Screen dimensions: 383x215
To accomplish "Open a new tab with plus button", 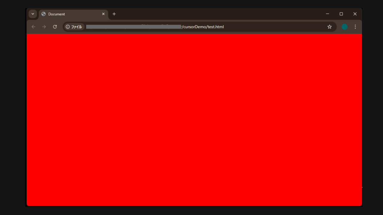I will pos(114,14).
